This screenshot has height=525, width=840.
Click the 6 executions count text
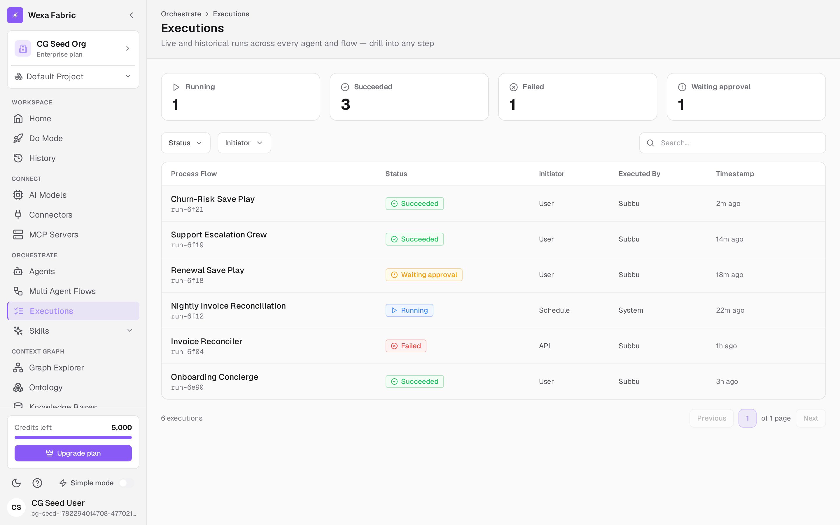point(181,419)
